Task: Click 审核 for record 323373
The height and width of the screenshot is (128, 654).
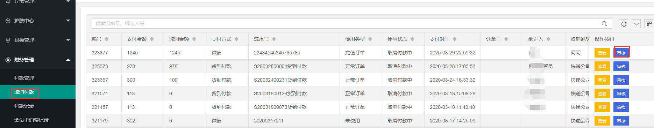Action: pos(621,66)
